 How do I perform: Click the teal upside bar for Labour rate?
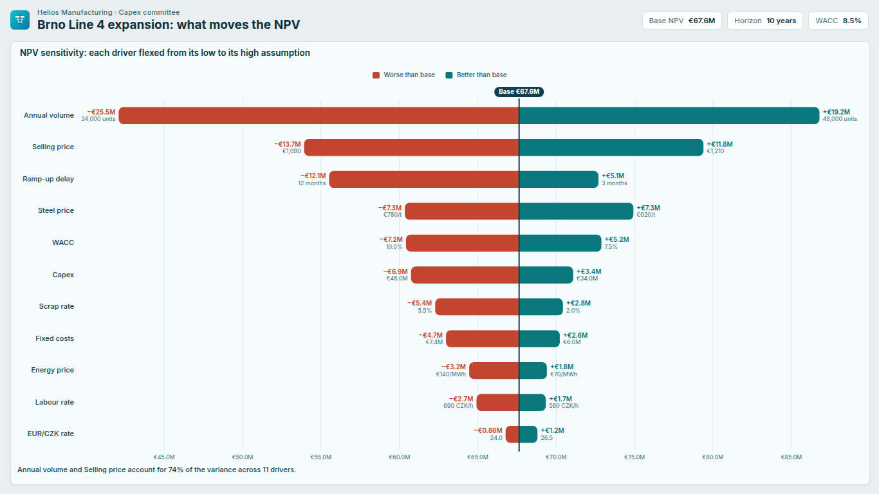click(532, 402)
